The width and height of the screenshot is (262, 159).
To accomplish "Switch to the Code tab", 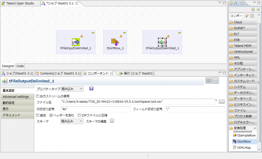I will (20, 66).
